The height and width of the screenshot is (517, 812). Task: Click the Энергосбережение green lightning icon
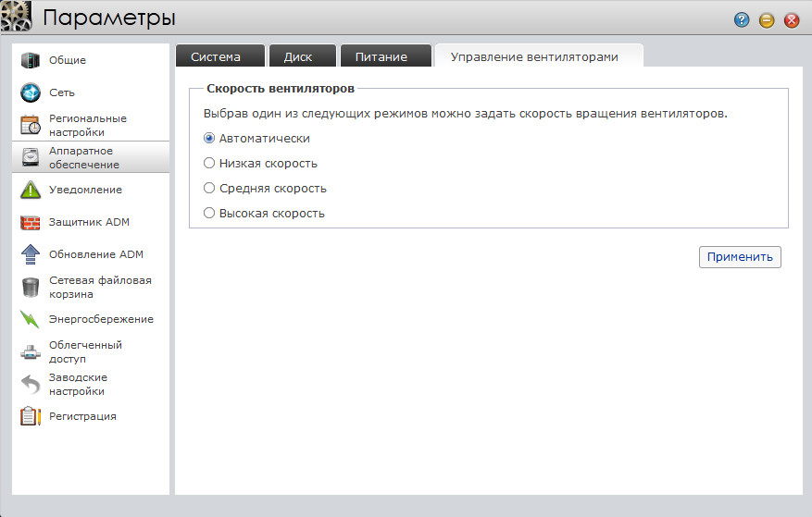coord(31,320)
